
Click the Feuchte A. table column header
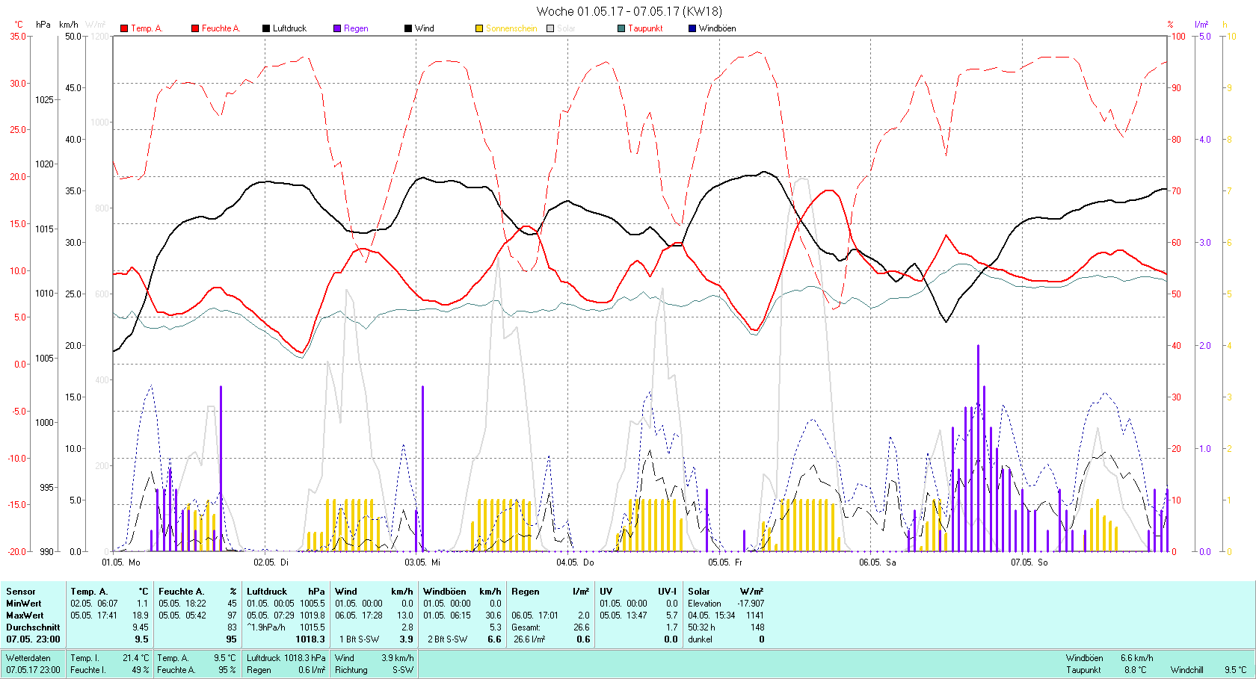tap(181, 592)
